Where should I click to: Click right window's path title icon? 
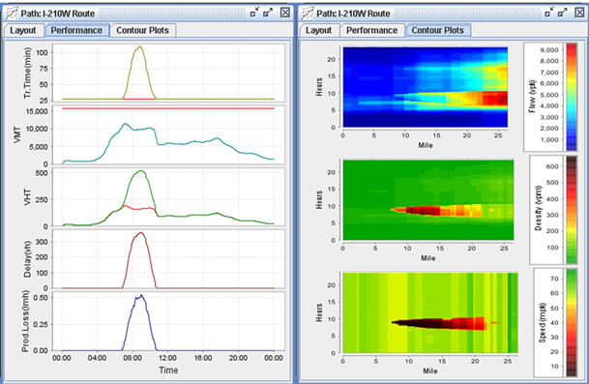(x=308, y=14)
